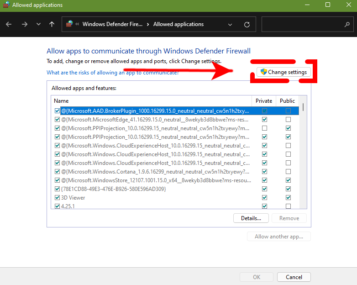The height and width of the screenshot is (285, 357).
Task: Toggle Private checkbox for 4.25.1
Action: tap(264, 206)
